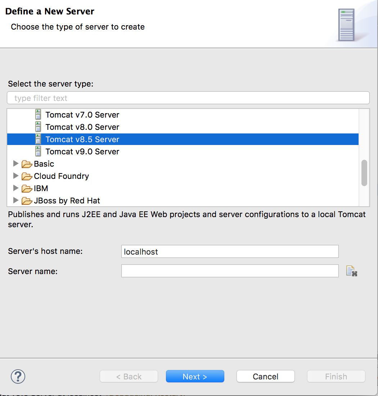The image size is (378, 396).
Task: Expand the Basic category
Action: [x=15, y=163]
